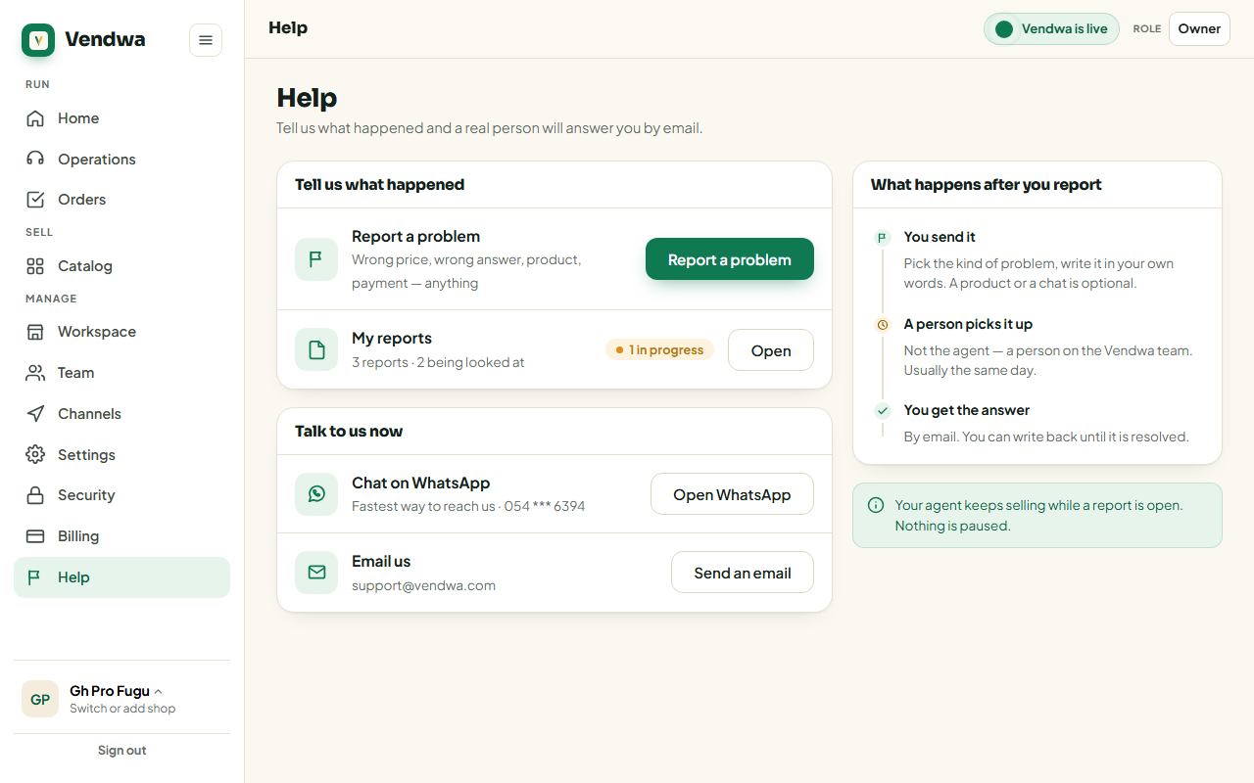This screenshot has height=783, width=1254.
Task: Click the Help flag icon in sidebar
Action: point(35,577)
